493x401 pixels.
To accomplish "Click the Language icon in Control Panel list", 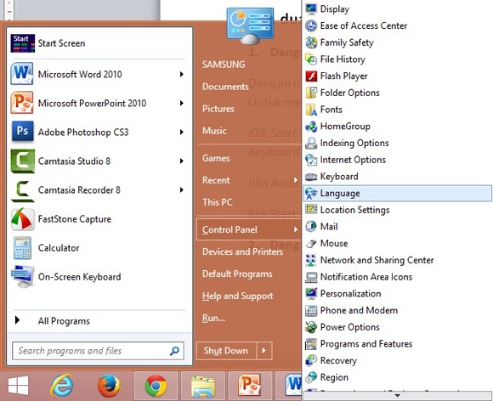I will point(311,193).
